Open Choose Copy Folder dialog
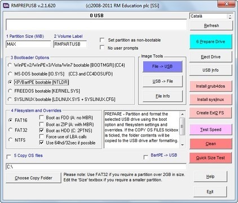 (x=33, y=178)
